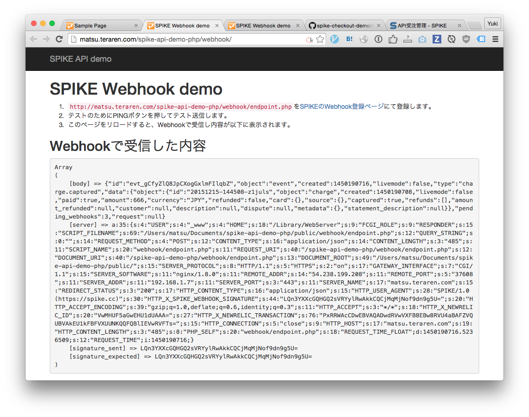The image size is (529, 417).
Task: Open the Hatena Bookmark B! extension
Action: point(349,39)
